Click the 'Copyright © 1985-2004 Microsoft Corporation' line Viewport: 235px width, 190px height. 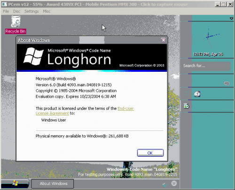coord(76,91)
